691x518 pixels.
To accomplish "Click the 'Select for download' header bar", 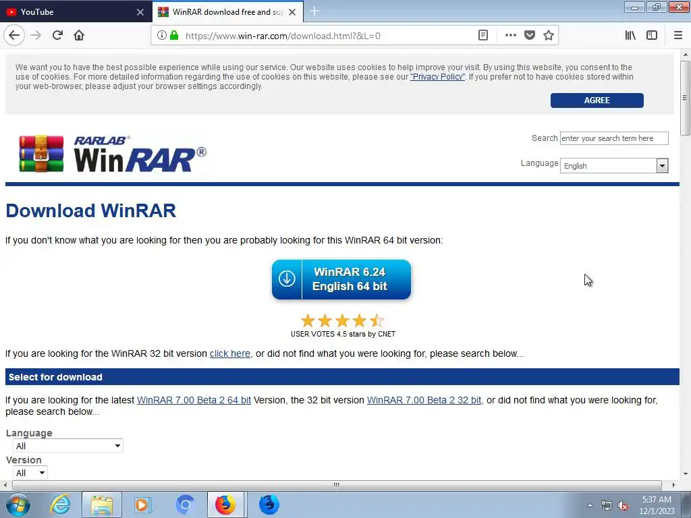I will pyautogui.click(x=342, y=377).
